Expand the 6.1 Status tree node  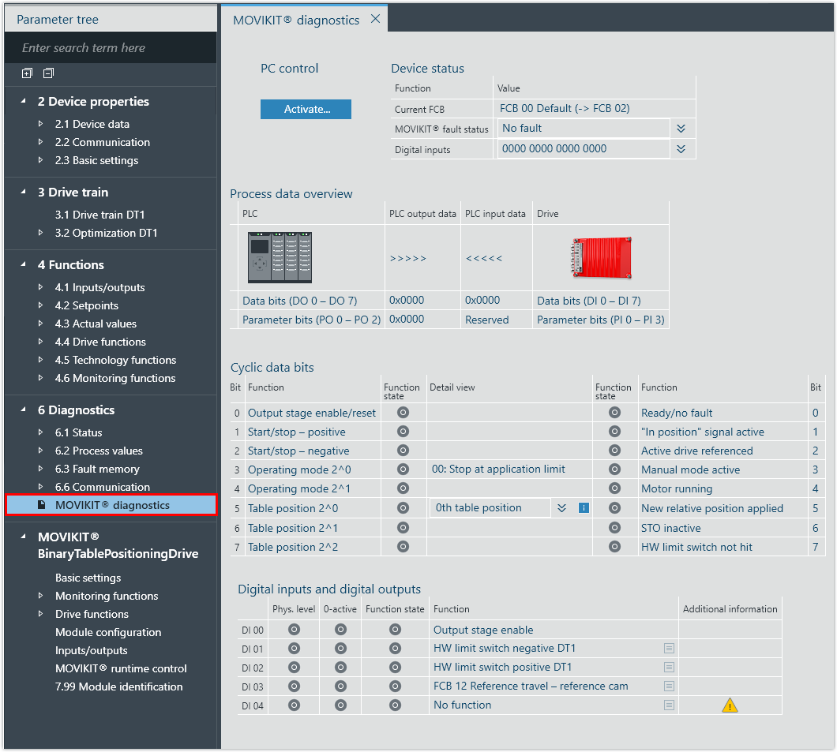(41, 432)
